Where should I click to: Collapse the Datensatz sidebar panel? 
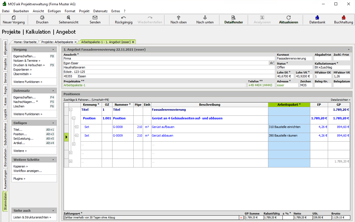53,91
